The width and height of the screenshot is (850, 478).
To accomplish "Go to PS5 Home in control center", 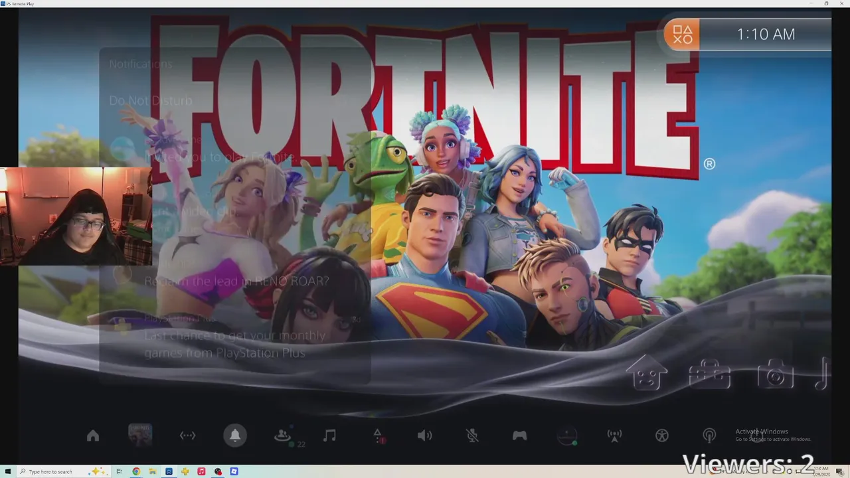I will click(x=93, y=436).
